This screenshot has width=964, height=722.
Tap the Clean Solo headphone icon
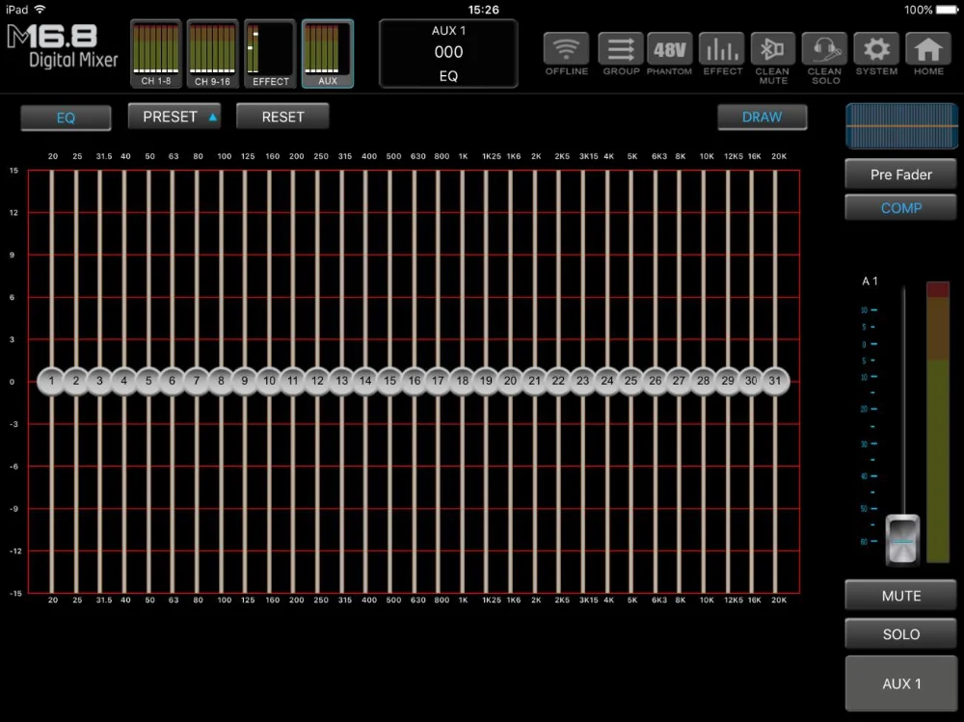coord(825,50)
